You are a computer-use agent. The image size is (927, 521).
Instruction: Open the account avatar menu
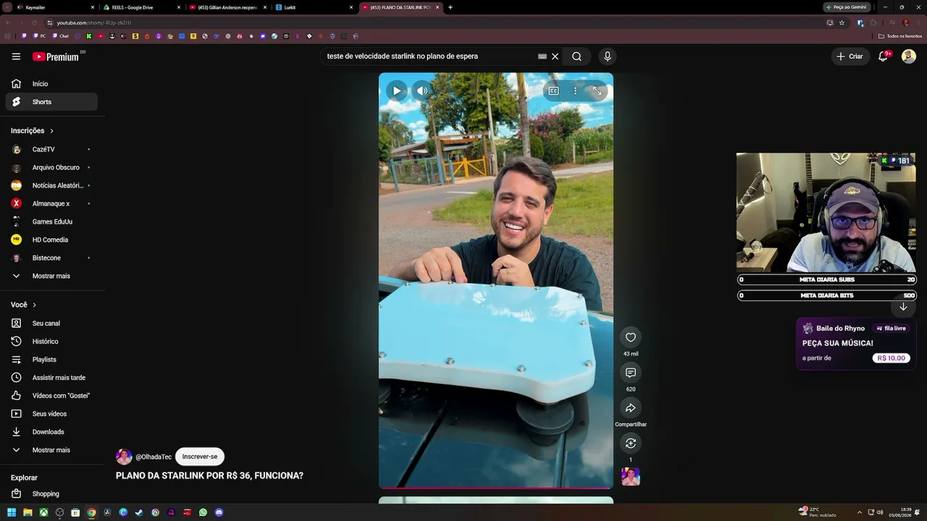[909, 56]
